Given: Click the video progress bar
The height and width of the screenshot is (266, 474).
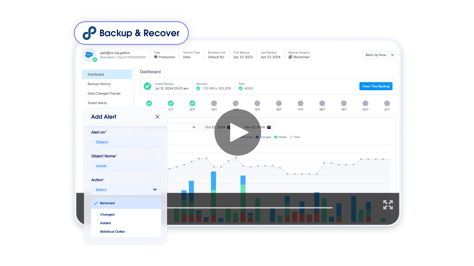Looking at the screenshot, I should (x=250, y=207).
